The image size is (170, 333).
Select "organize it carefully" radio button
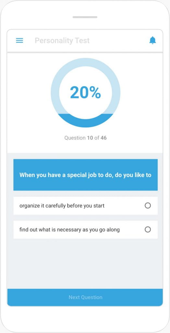coord(148,206)
